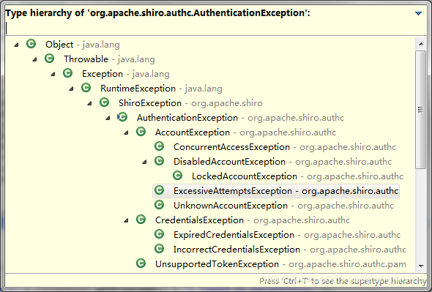This screenshot has width=432, height=292.
Task: Select RuntimeException row
Action: tap(161, 89)
